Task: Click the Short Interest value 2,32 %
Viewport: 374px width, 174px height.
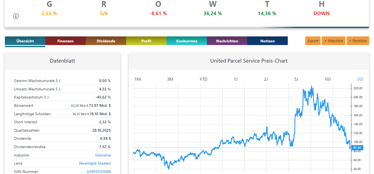Action: pyautogui.click(x=105, y=122)
